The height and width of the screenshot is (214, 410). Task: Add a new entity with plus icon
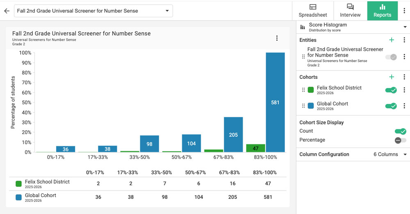[392, 40]
